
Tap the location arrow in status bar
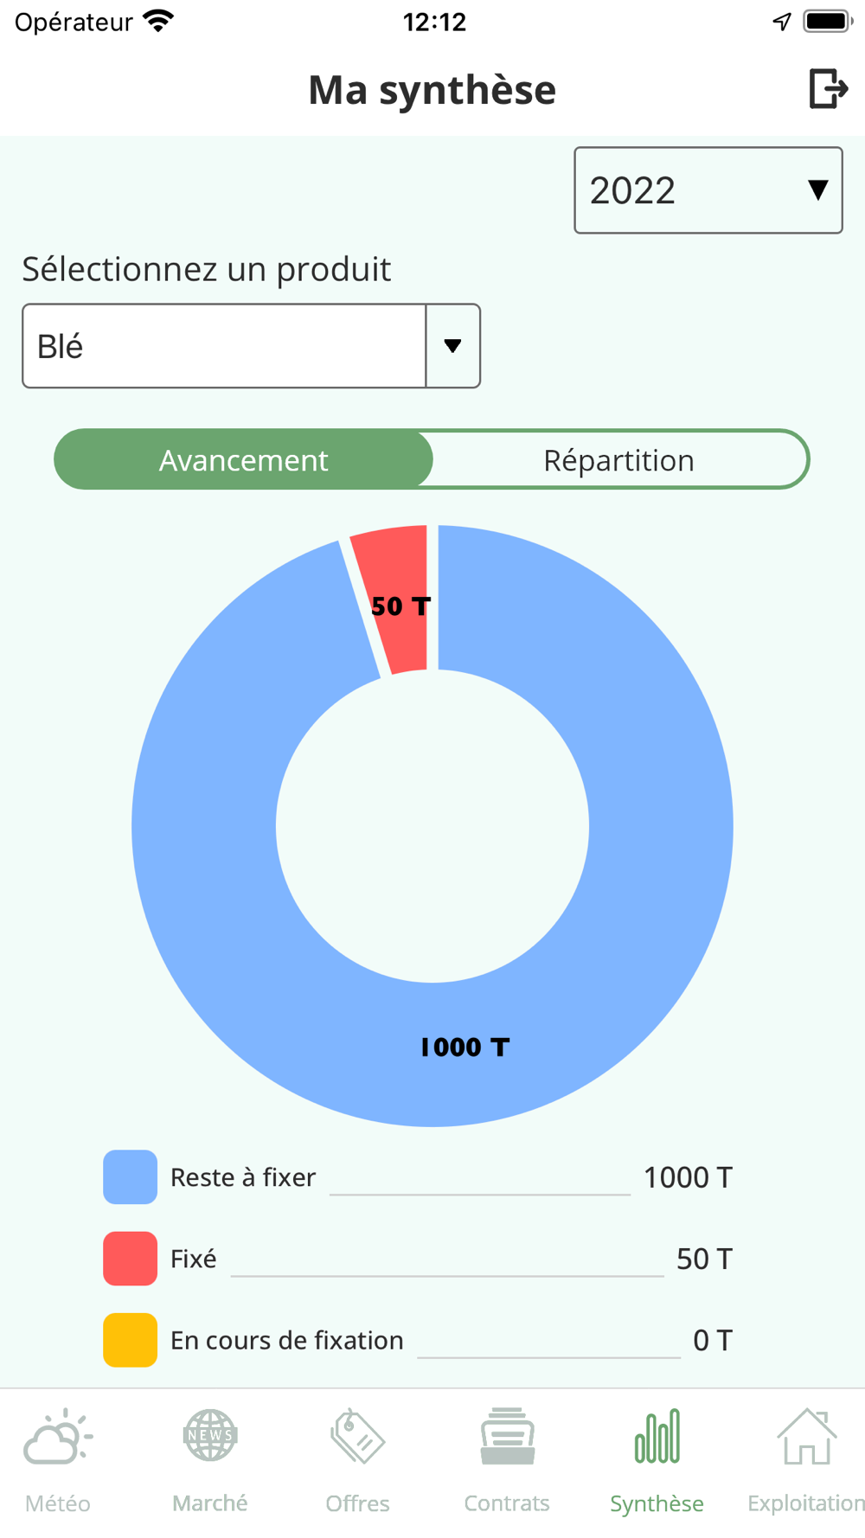point(782,22)
